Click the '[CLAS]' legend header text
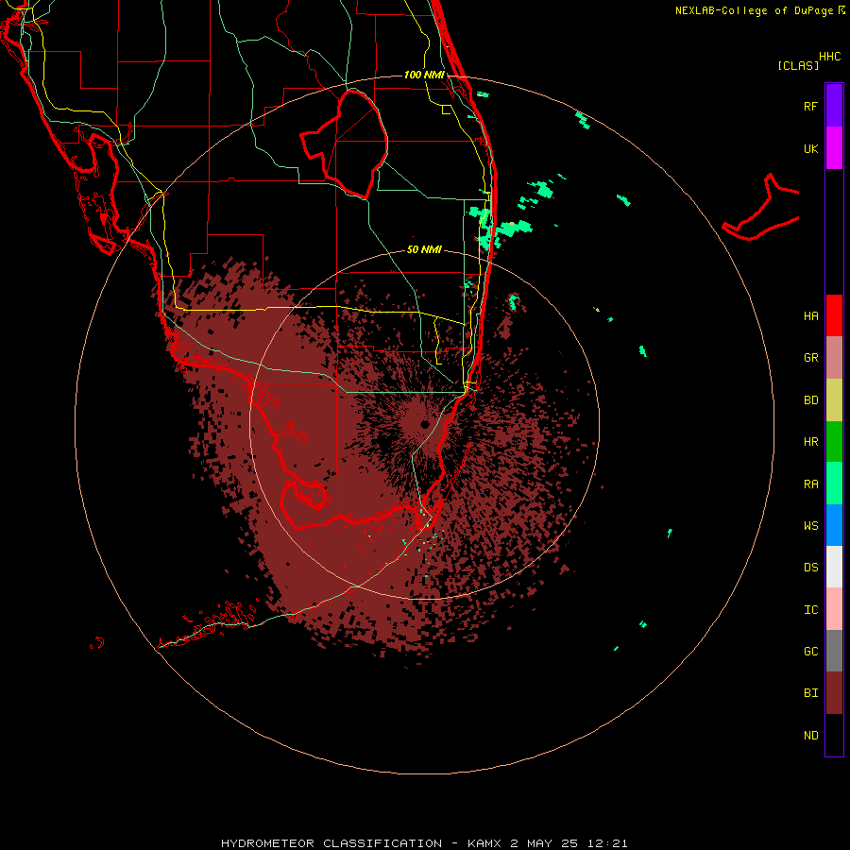 (798, 65)
